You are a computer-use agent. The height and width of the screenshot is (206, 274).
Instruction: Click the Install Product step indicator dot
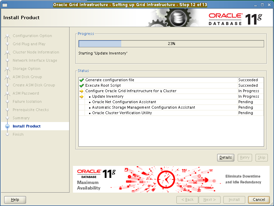pos(8,126)
